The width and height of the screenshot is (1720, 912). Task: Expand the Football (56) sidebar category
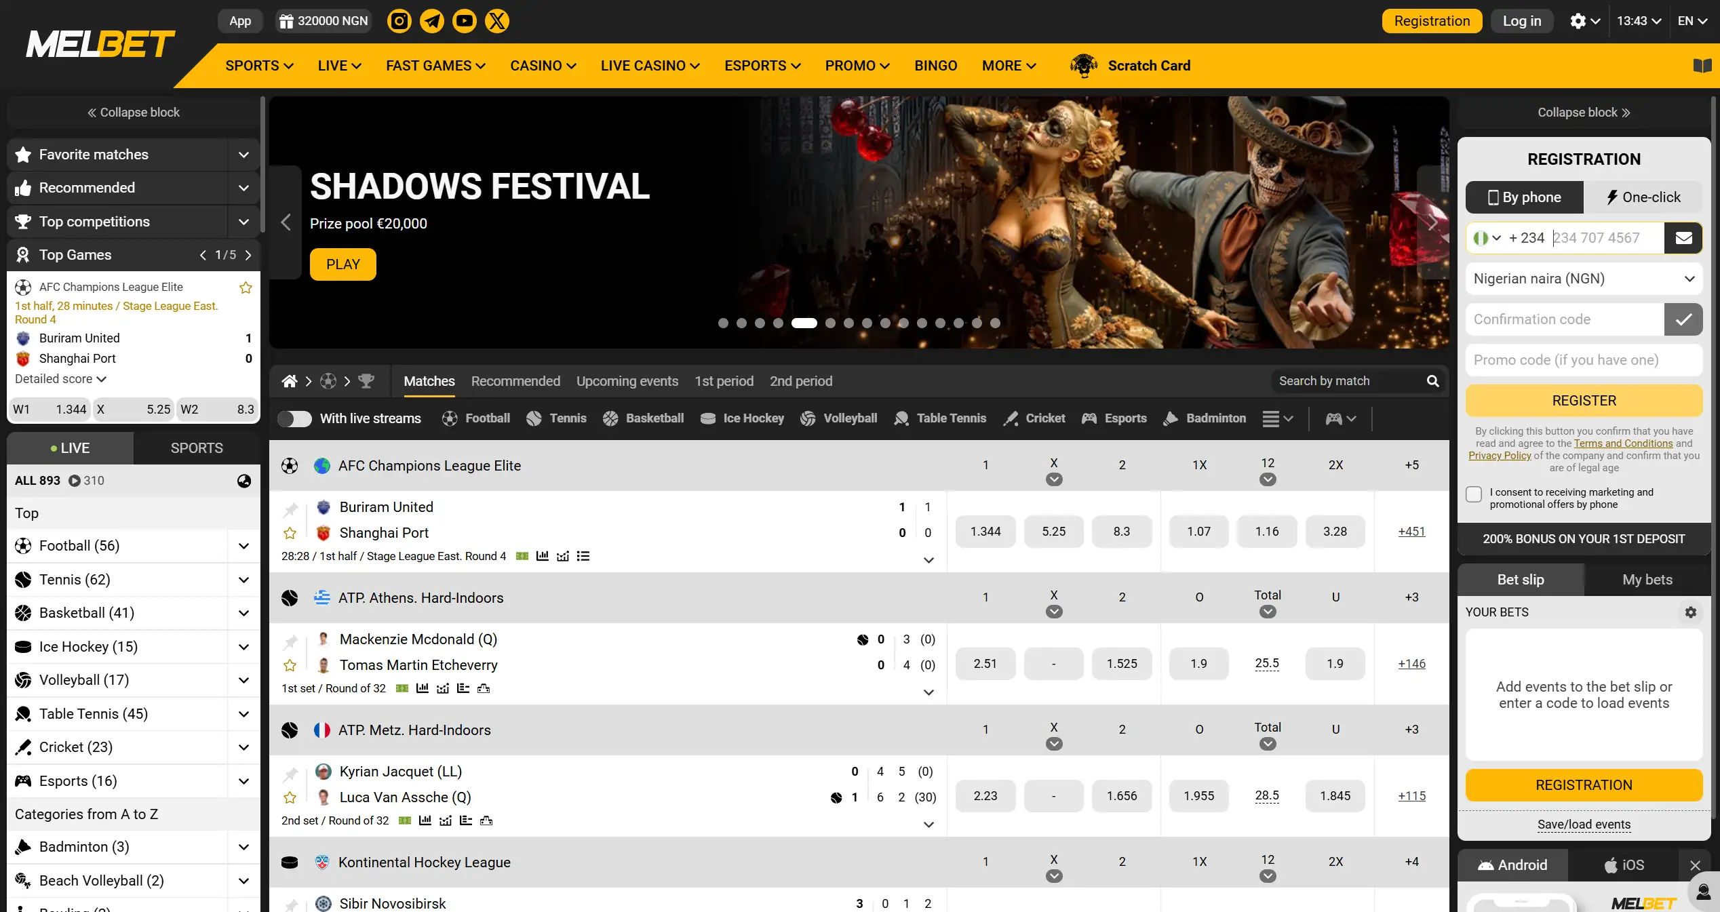point(243,546)
